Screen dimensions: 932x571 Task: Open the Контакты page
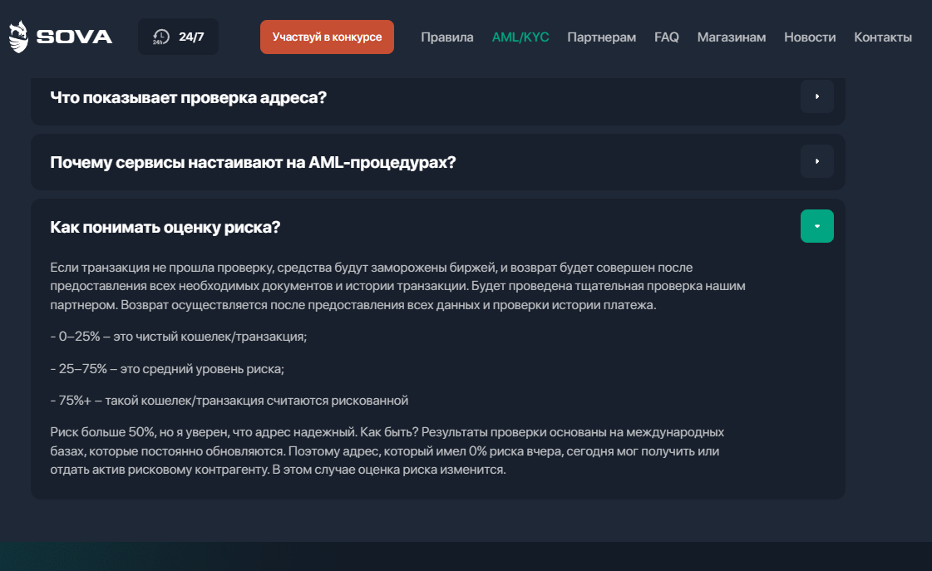click(883, 37)
